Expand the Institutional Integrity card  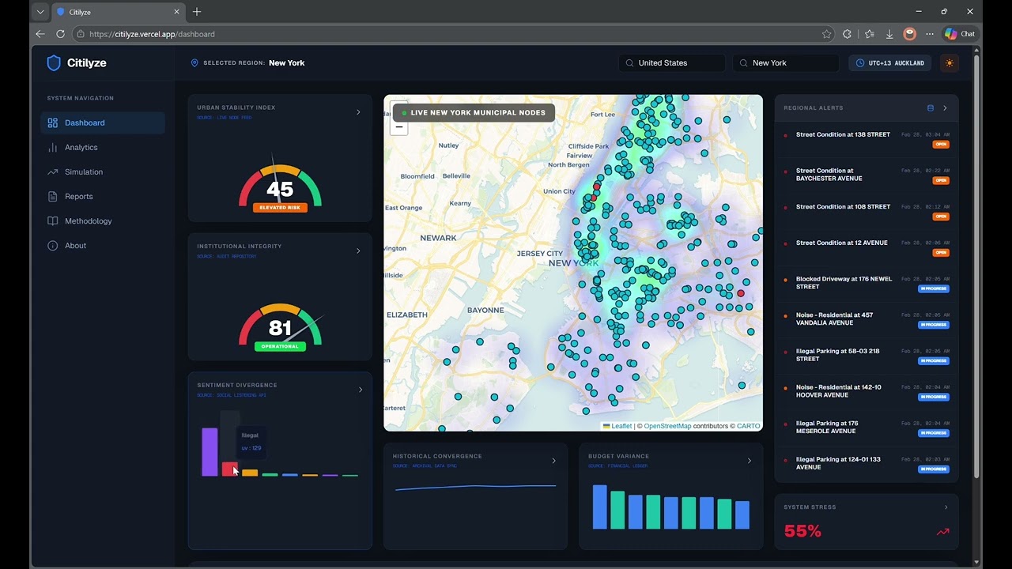pyautogui.click(x=358, y=251)
